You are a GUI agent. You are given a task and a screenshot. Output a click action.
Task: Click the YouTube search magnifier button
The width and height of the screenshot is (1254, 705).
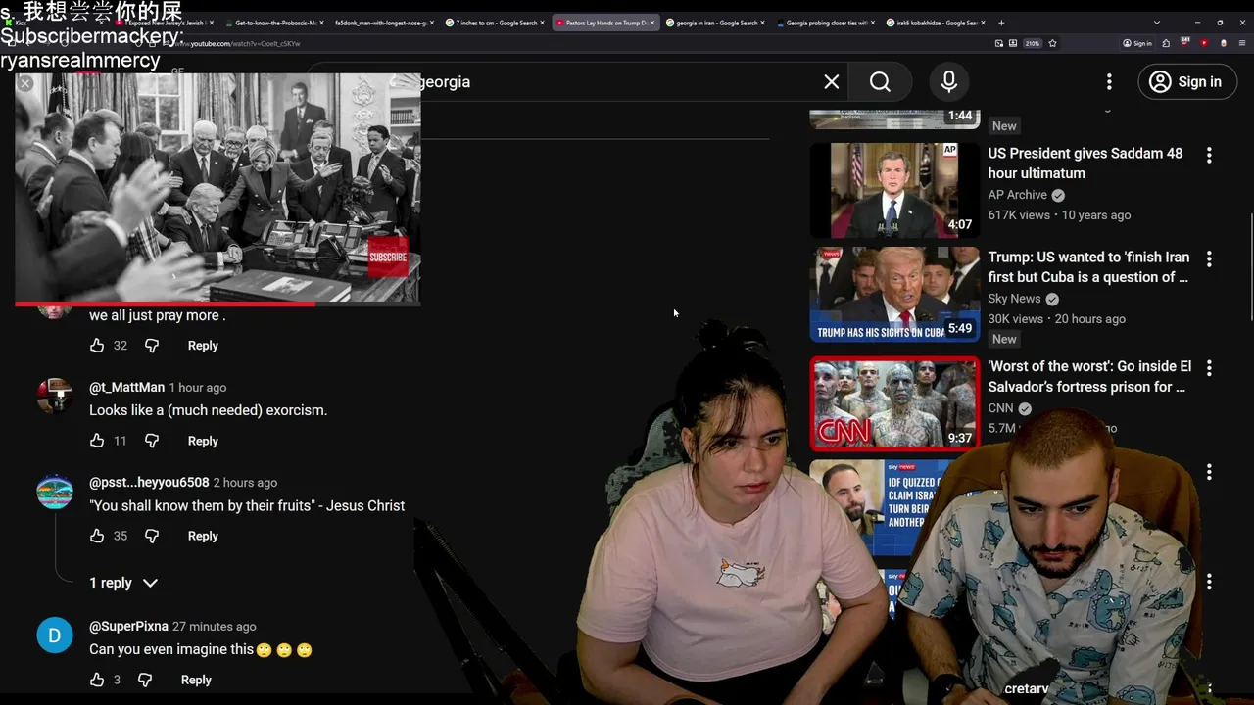[x=880, y=82]
